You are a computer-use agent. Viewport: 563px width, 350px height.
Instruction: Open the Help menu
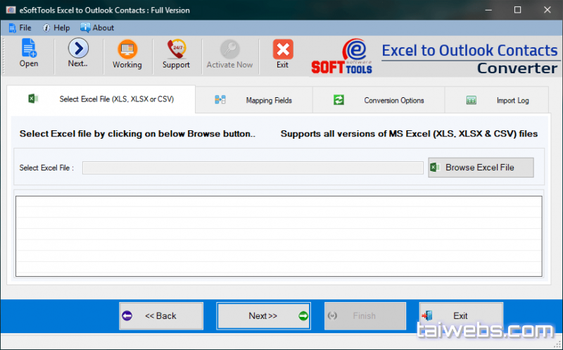click(x=56, y=27)
